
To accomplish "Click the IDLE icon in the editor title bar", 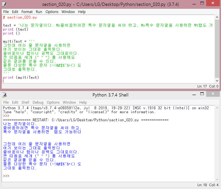I will coord(5,4).
